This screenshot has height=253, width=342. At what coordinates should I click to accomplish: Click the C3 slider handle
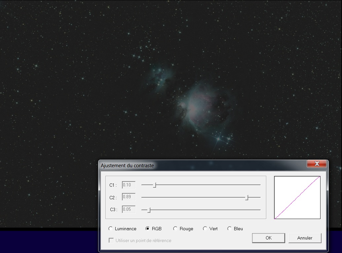[x=149, y=210]
